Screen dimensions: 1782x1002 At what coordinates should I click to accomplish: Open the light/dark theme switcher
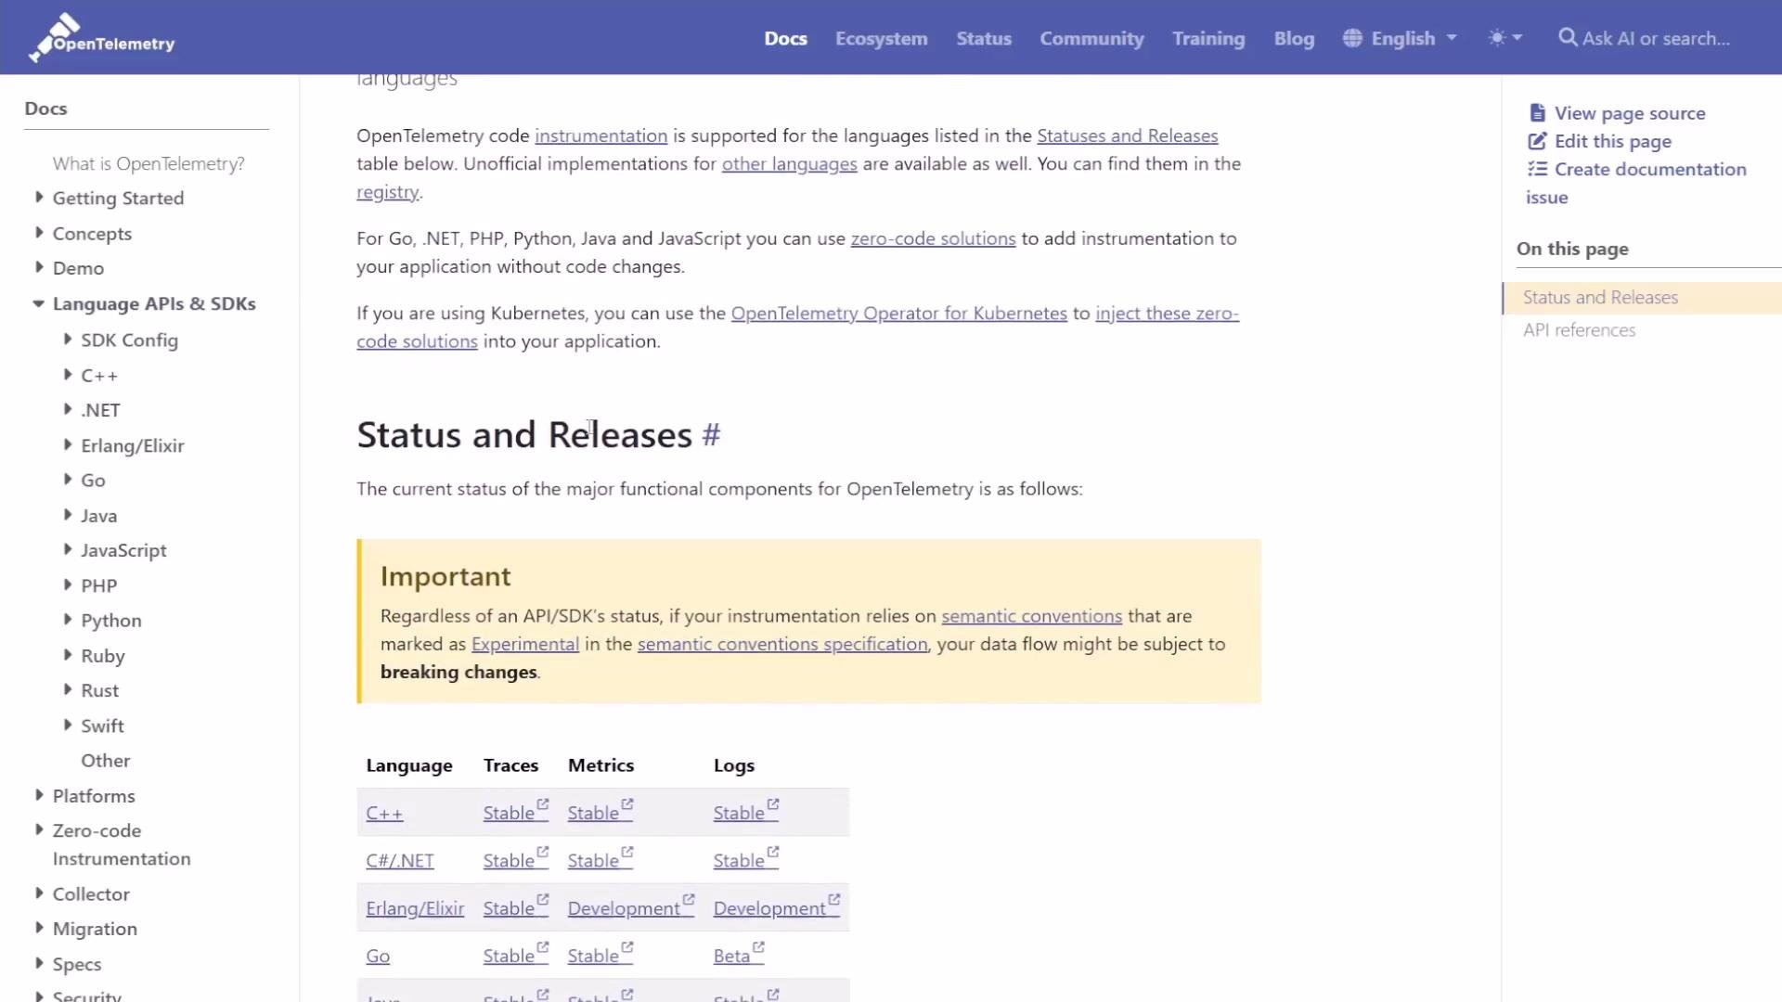1504,38
